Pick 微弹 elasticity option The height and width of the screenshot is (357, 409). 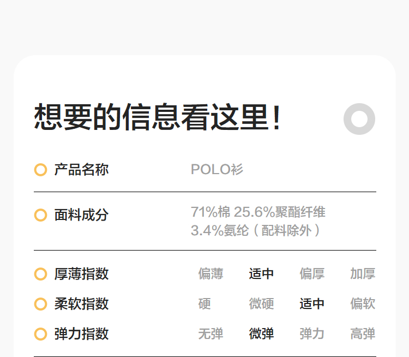coord(261,334)
